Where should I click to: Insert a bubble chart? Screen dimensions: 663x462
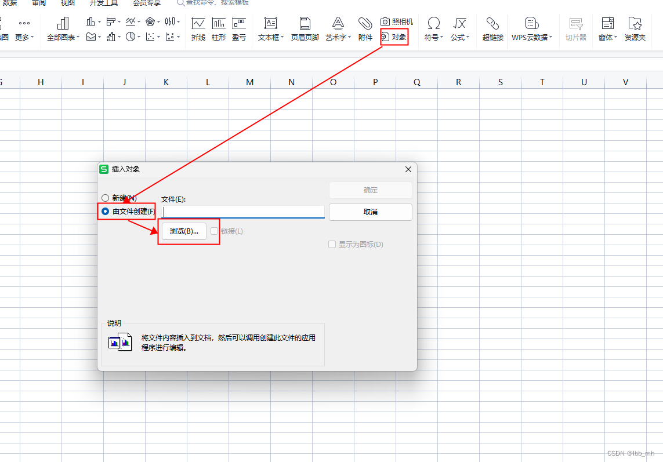(x=170, y=37)
